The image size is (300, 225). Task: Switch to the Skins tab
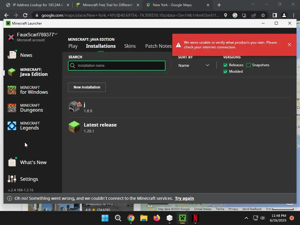[130, 46]
